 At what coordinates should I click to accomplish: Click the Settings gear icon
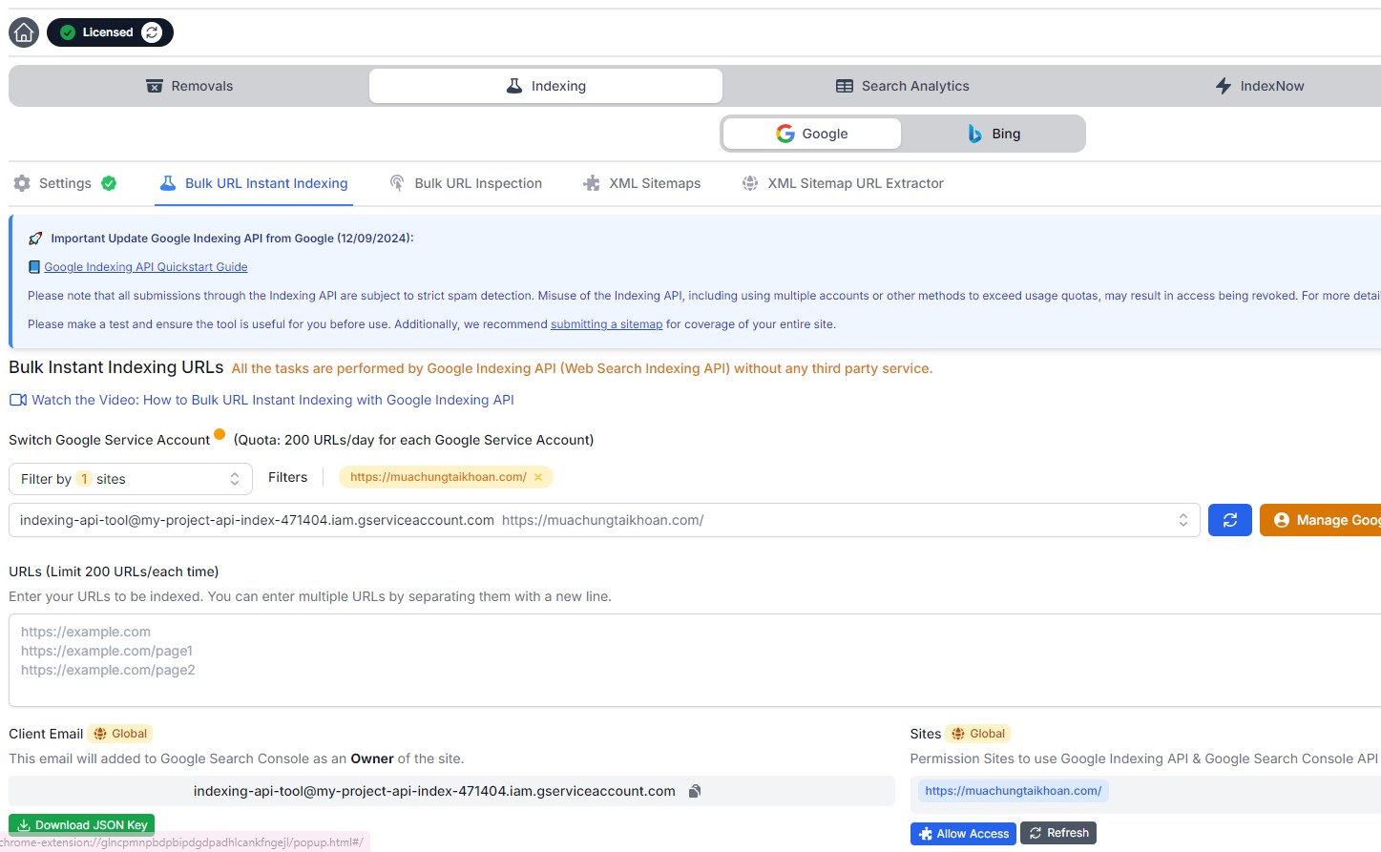pos(22,183)
